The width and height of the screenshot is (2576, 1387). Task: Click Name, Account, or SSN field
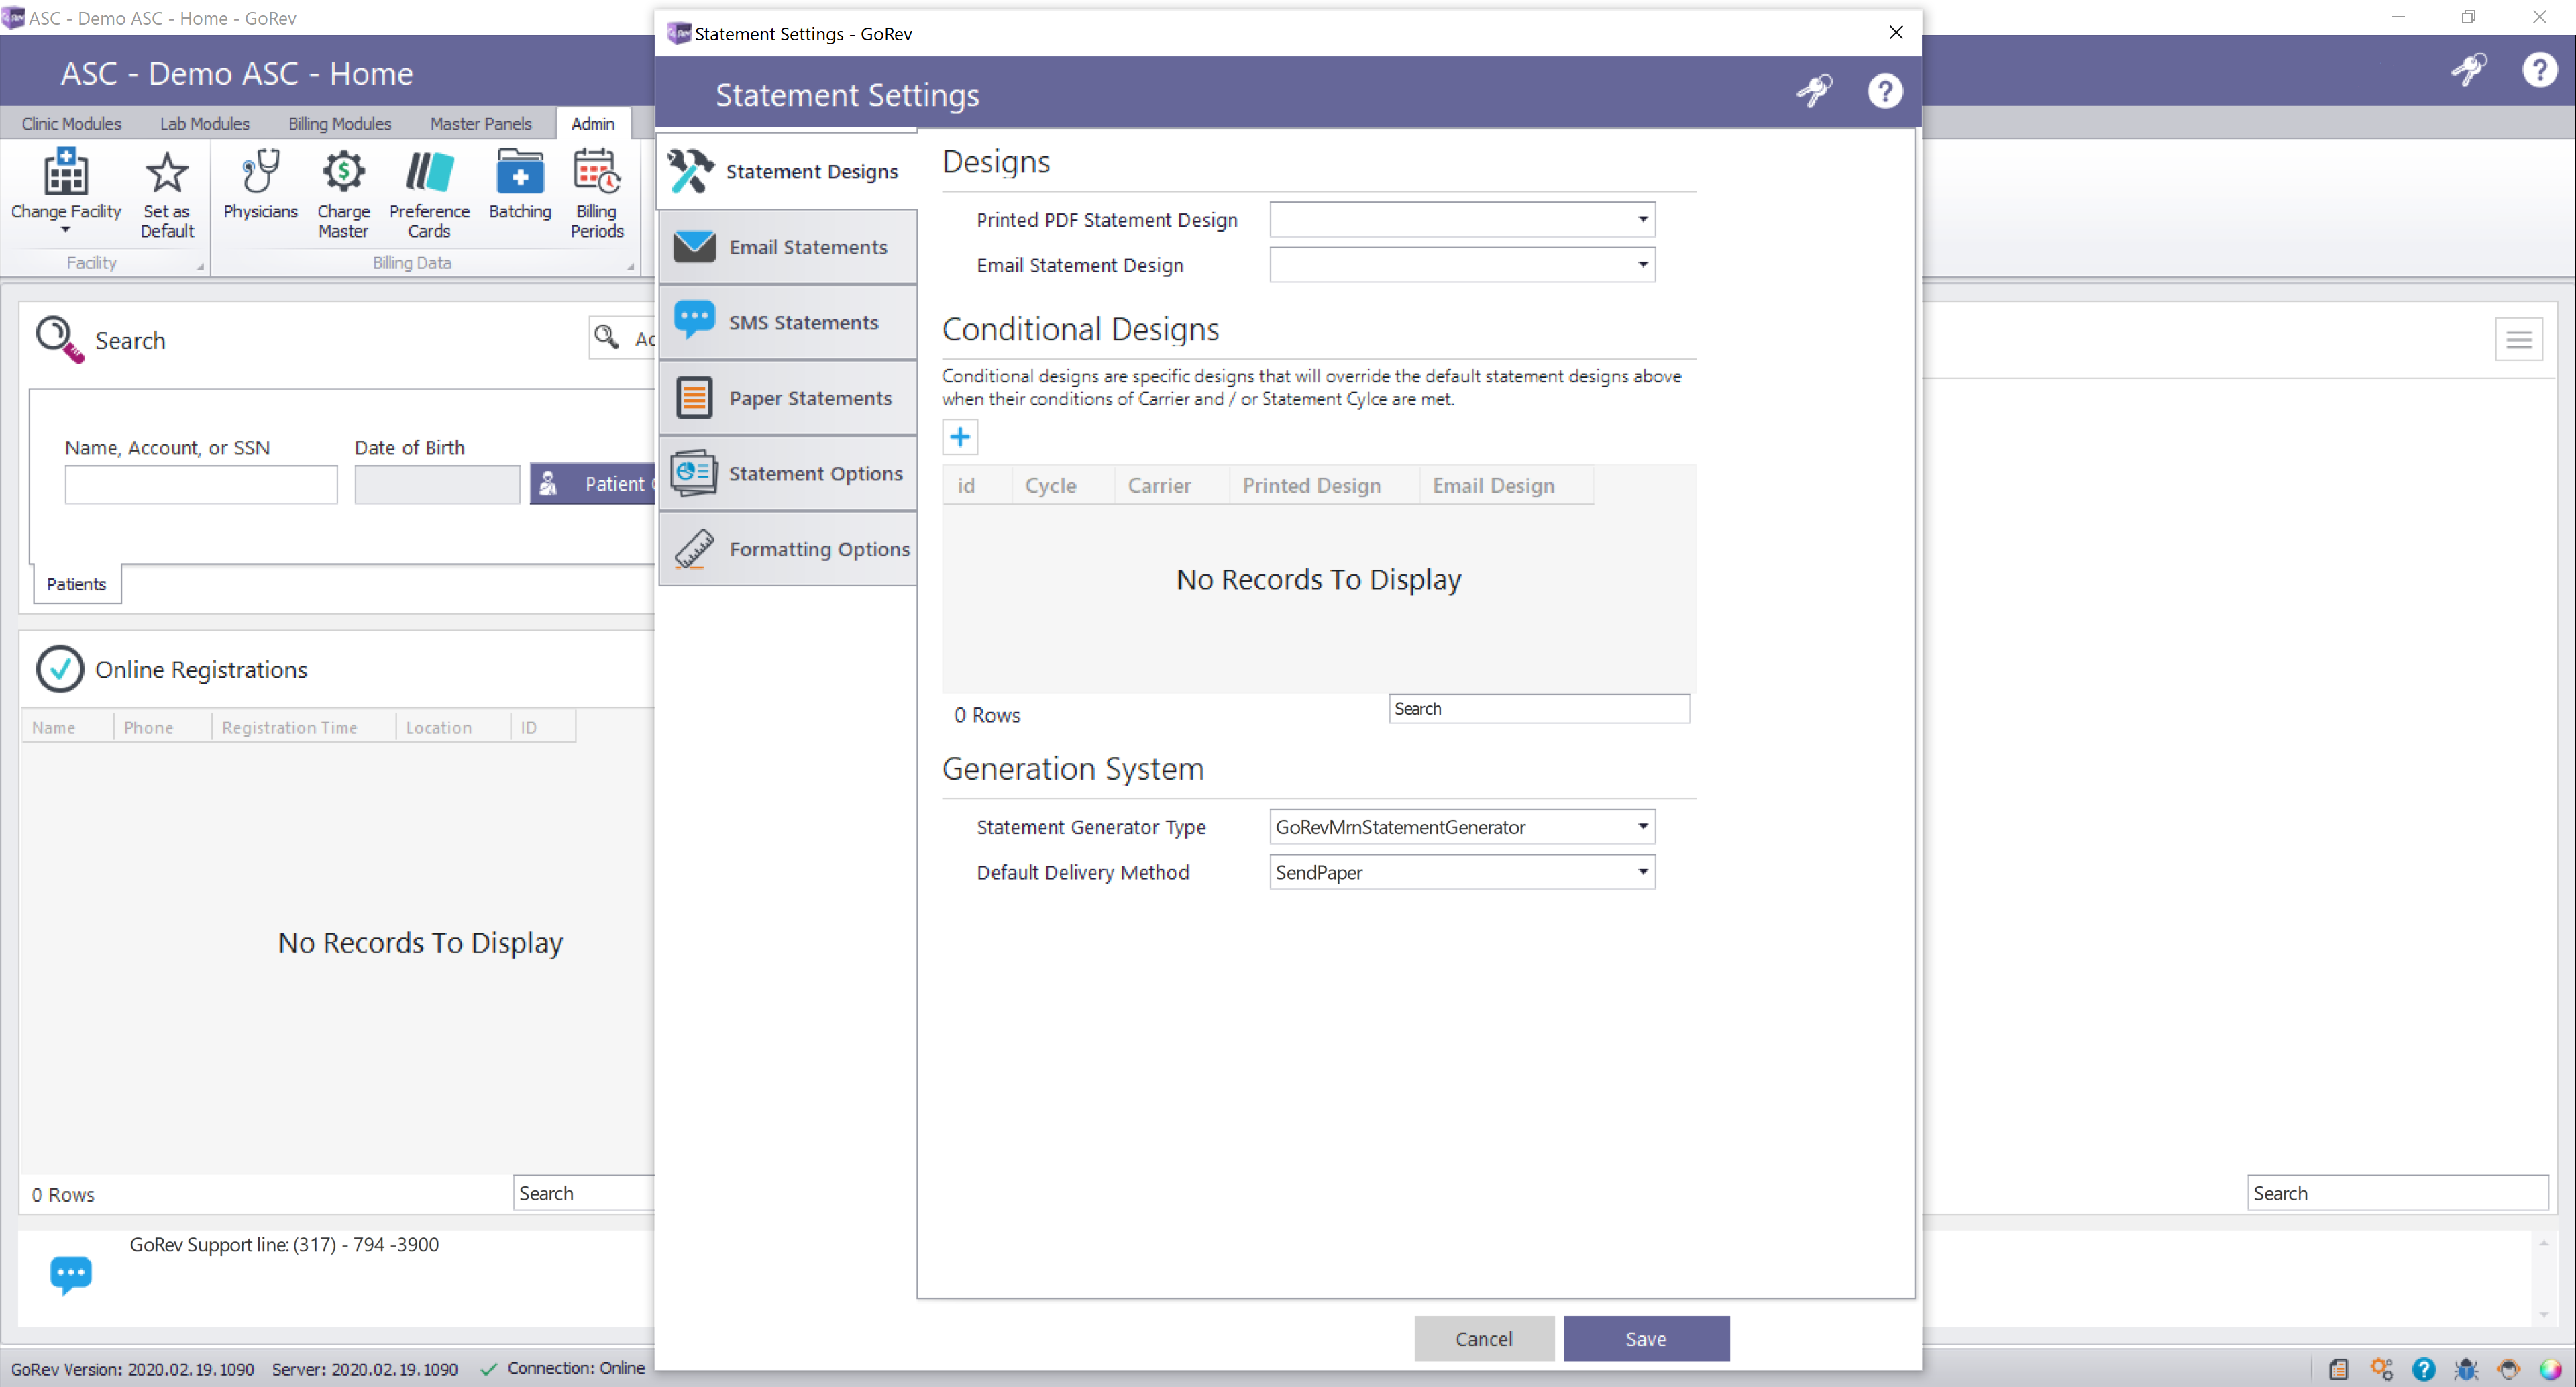pyautogui.click(x=201, y=485)
